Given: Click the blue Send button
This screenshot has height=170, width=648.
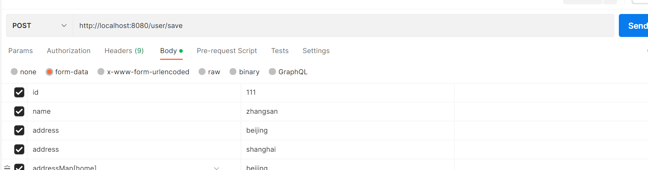Looking at the screenshot, I should pyautogui.click(x=635, y=25).
